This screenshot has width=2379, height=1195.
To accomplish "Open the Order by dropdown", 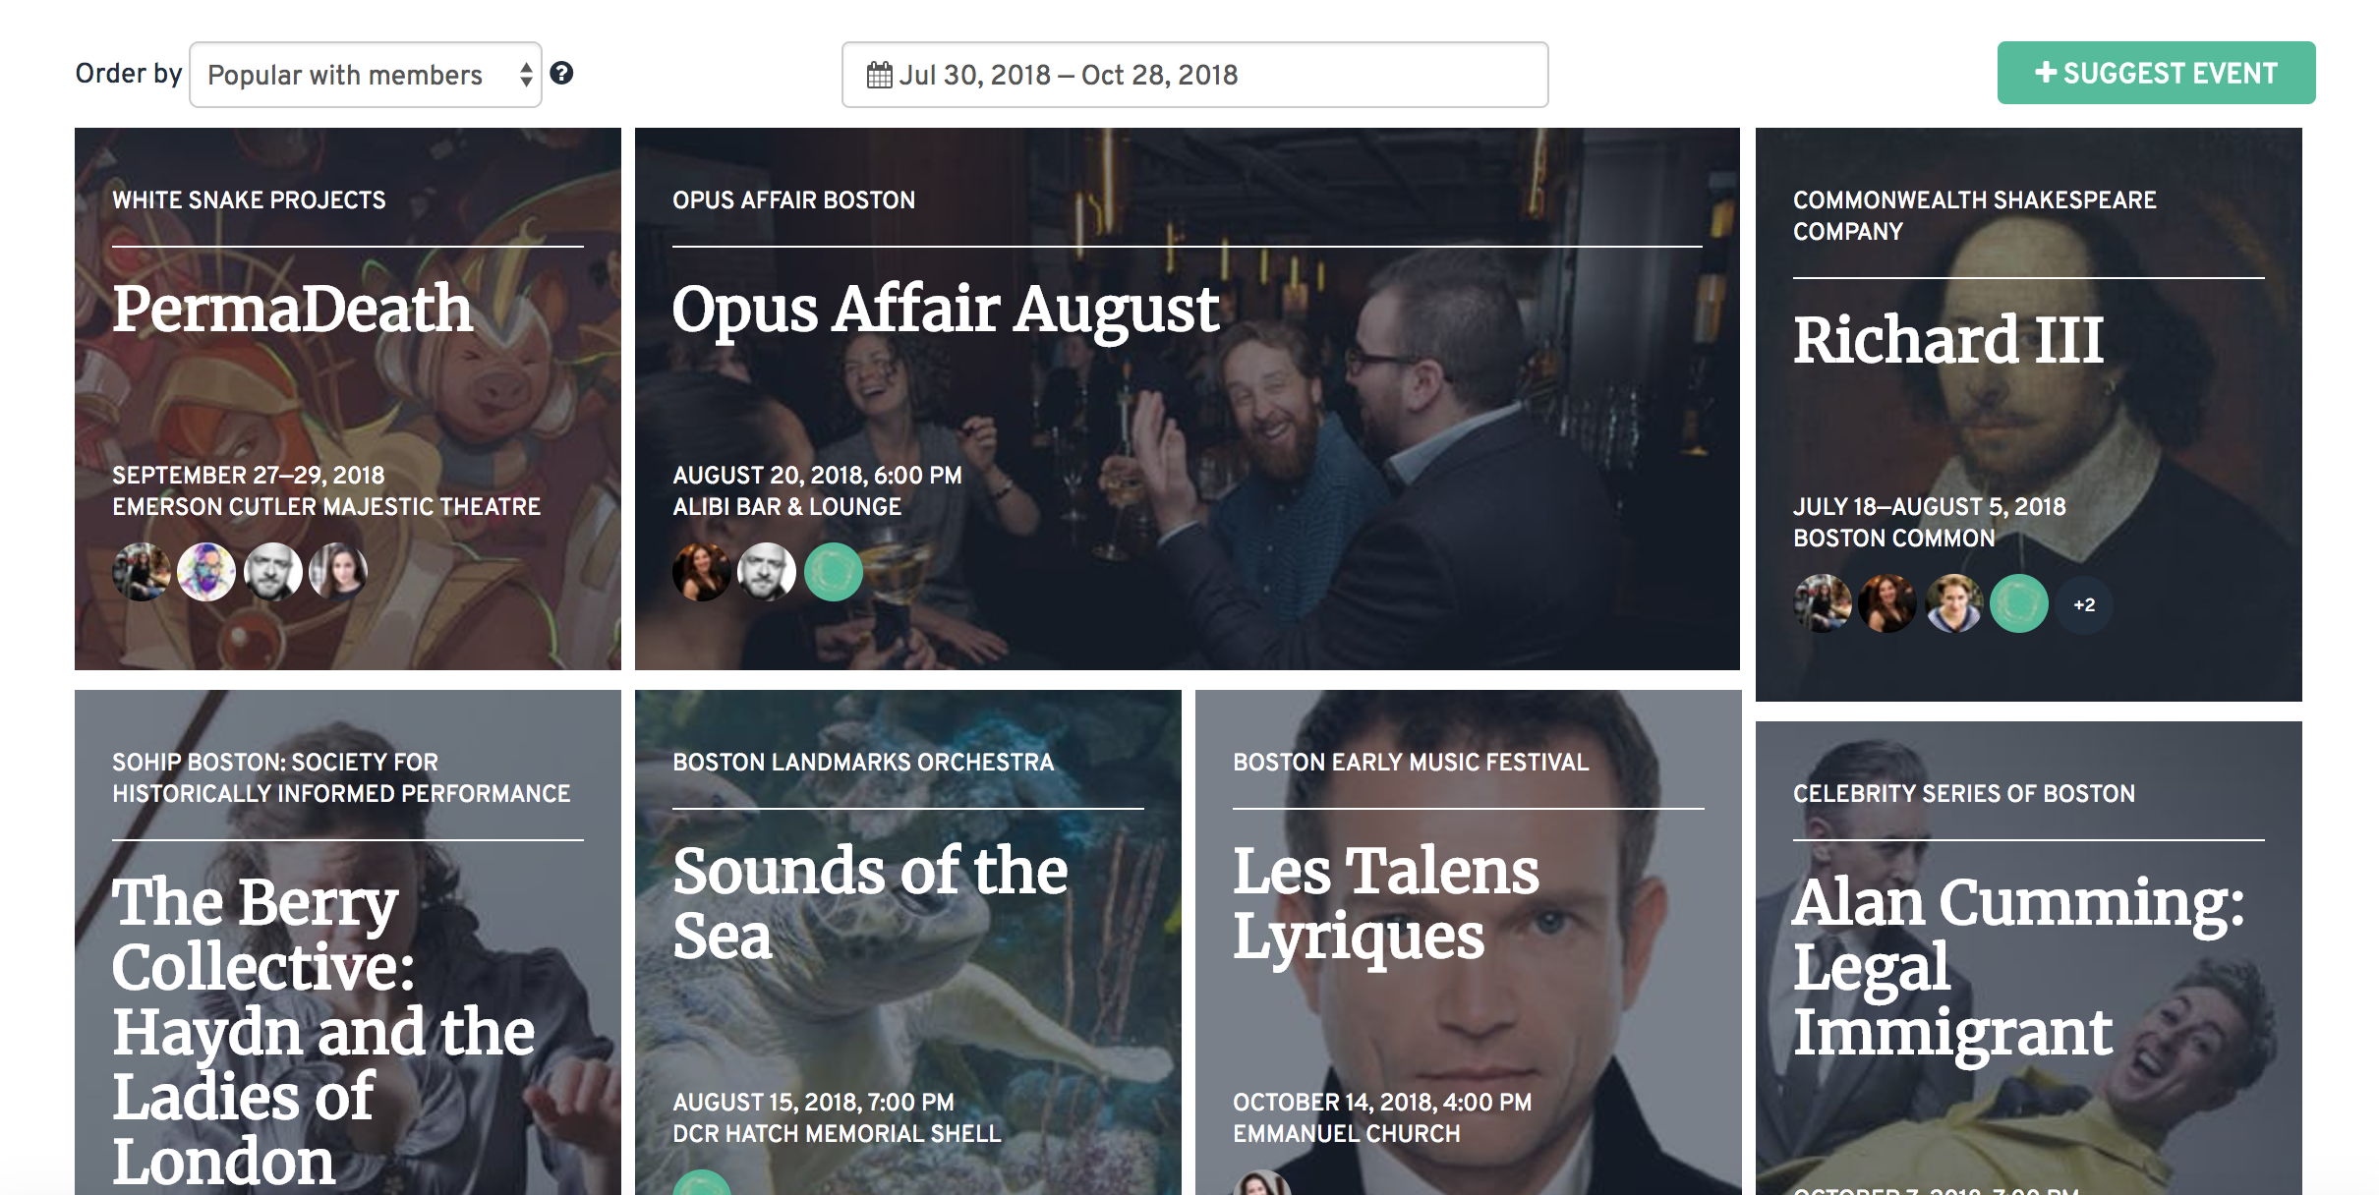I will [366, 75].
